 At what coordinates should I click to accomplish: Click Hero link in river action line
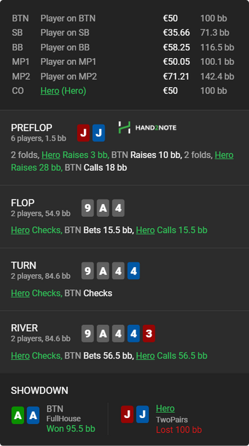pyautogui.click(x=20, y=356)
